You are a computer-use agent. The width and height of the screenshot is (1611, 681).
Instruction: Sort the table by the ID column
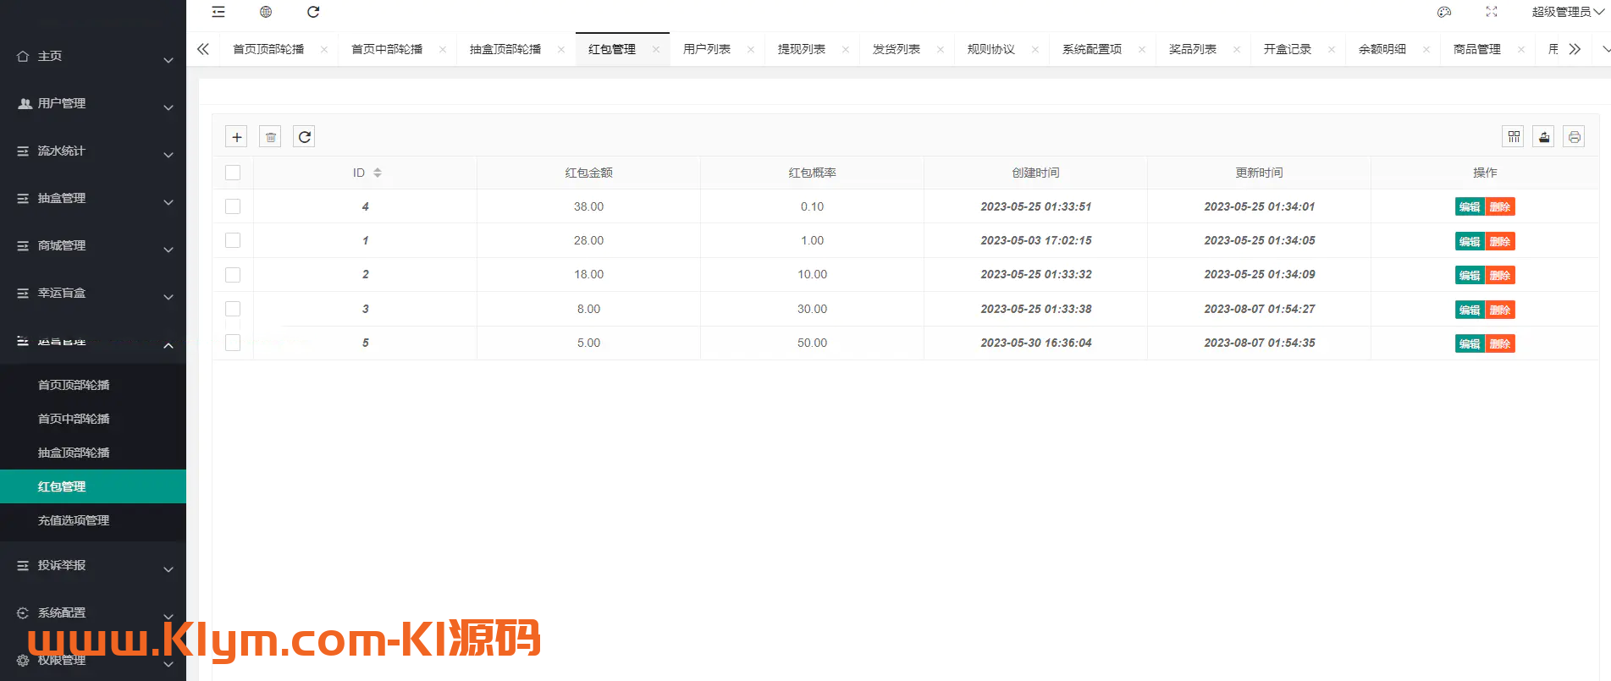[378, 173]
